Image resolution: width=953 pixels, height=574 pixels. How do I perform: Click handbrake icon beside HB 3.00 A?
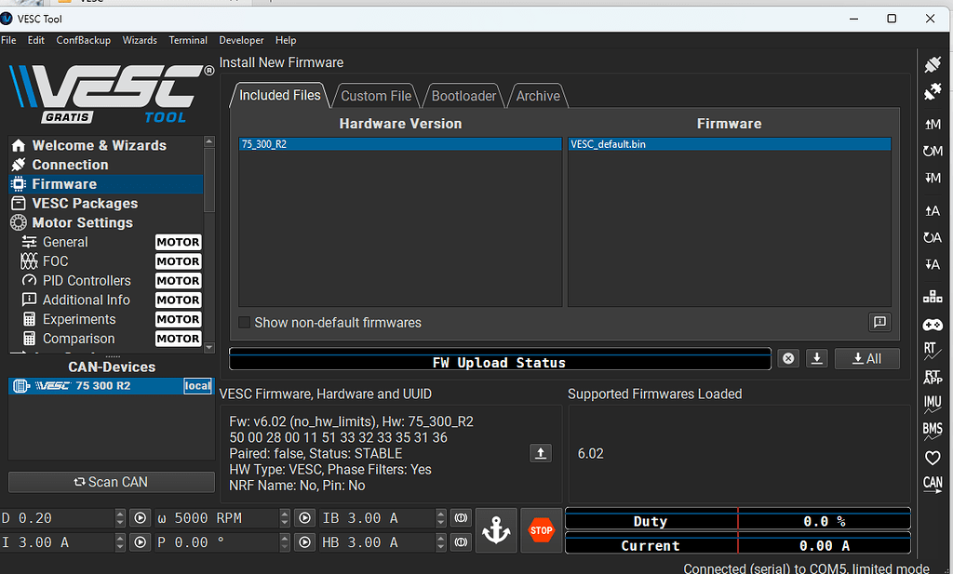pos(461,542)
